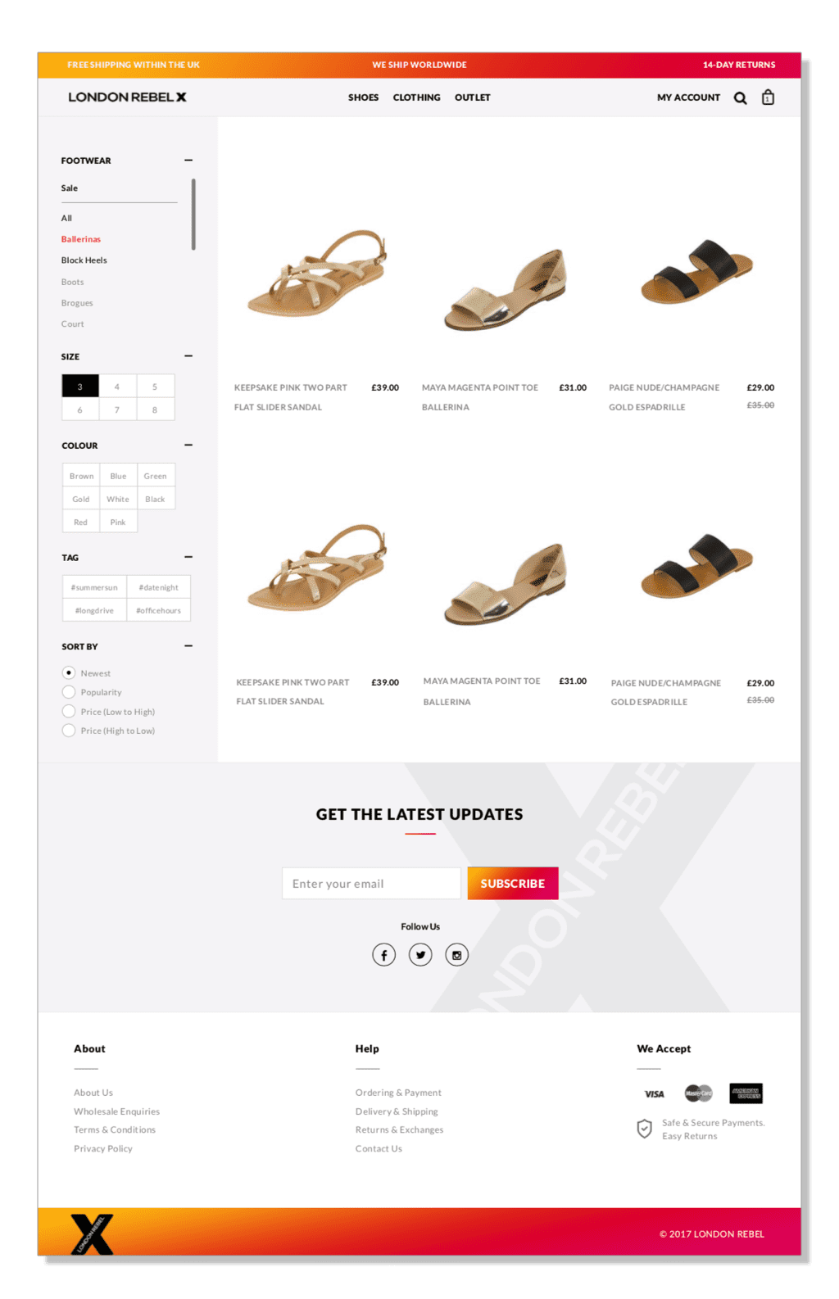Visit the Twitter follow icon
This screenshot has width=839, height=1299.
420,955
